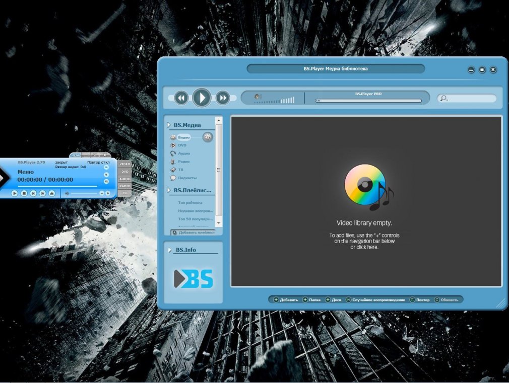509x383 pixels.
Task: Mute the mini player speaker icon
Action: [x=67, y=193]
